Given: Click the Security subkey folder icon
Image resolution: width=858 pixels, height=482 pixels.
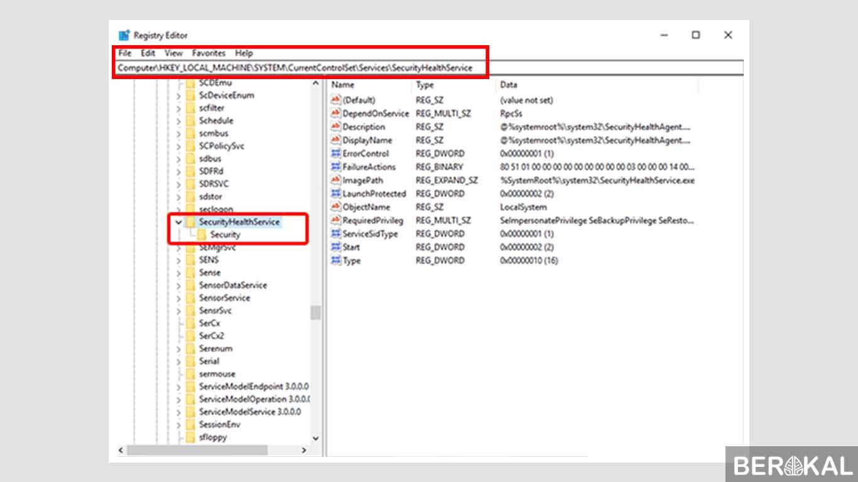Looking at the screenshot, I should click(x=202, y=235).
